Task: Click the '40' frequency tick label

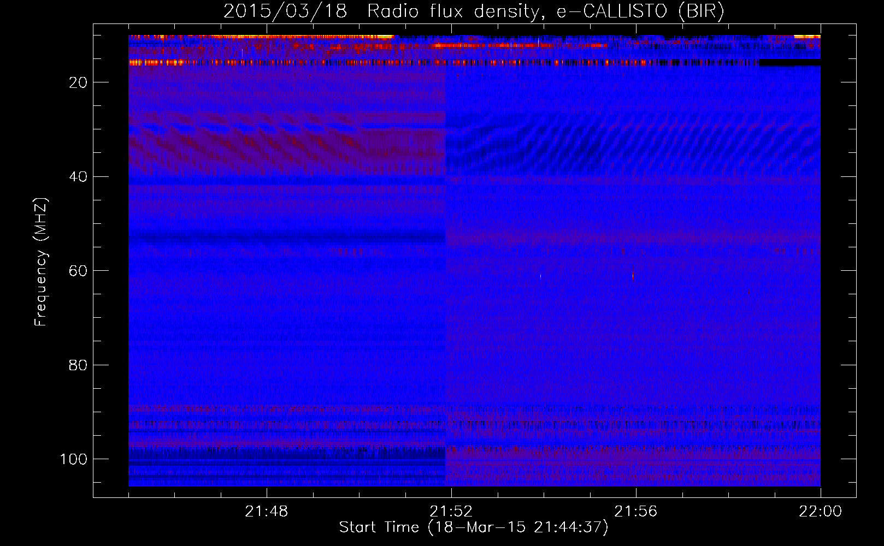Action: [x=78, y=177]
